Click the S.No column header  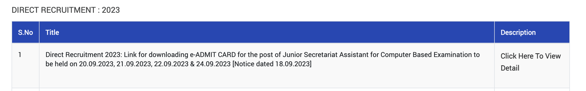point(25,32)
